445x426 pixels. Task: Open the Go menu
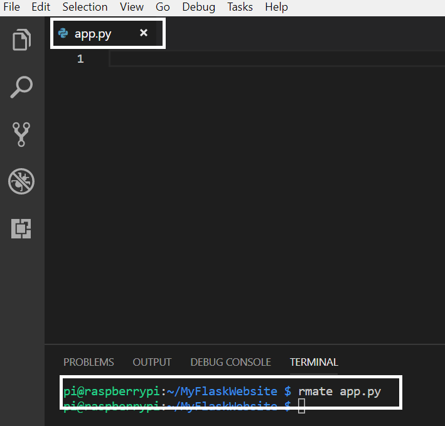tap(163, 8)
